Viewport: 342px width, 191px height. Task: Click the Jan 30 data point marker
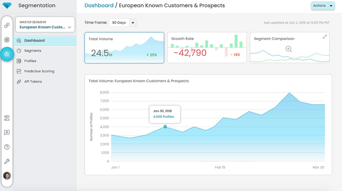pos(165,127)
